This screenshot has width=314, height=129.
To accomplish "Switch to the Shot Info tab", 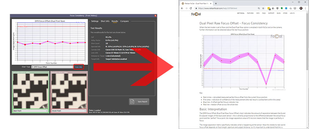I will click(105, 21).
